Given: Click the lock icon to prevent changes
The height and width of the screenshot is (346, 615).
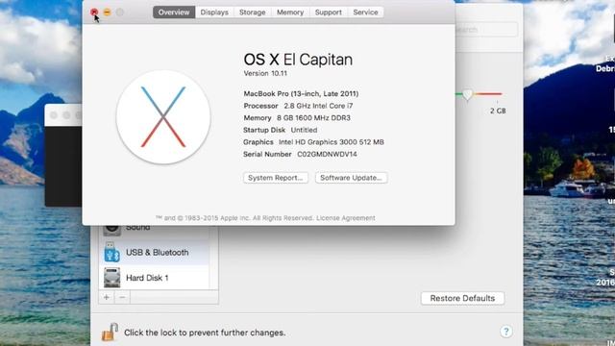Looking at the screenshot, I should pyautogui.click(x=110, y=332).
